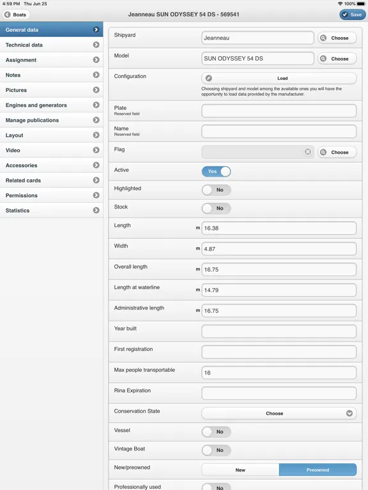Tap the arrow icon beside Engines and generators
Viewport: 368px width, 490px height.
[96, 105]
